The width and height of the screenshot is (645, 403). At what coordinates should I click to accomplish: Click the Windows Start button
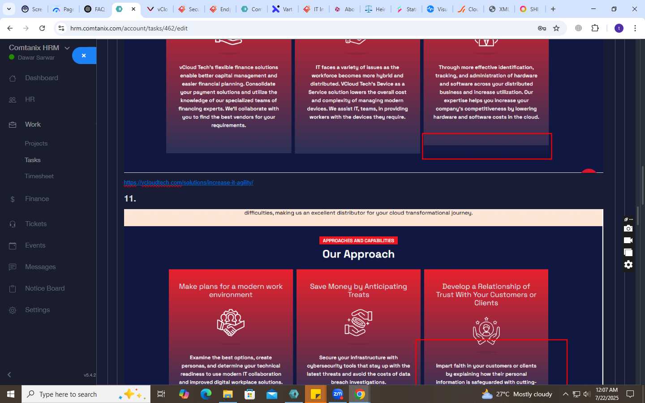tap(11, 394)
